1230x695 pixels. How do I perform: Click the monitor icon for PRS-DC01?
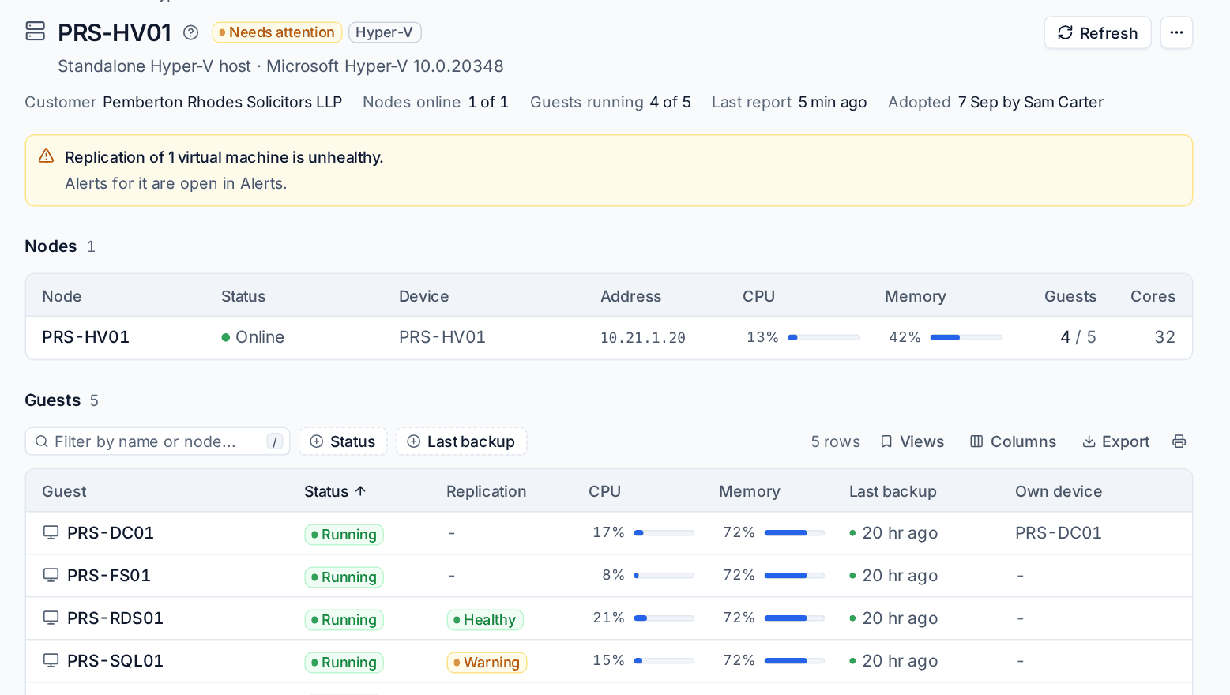point(51,533)
